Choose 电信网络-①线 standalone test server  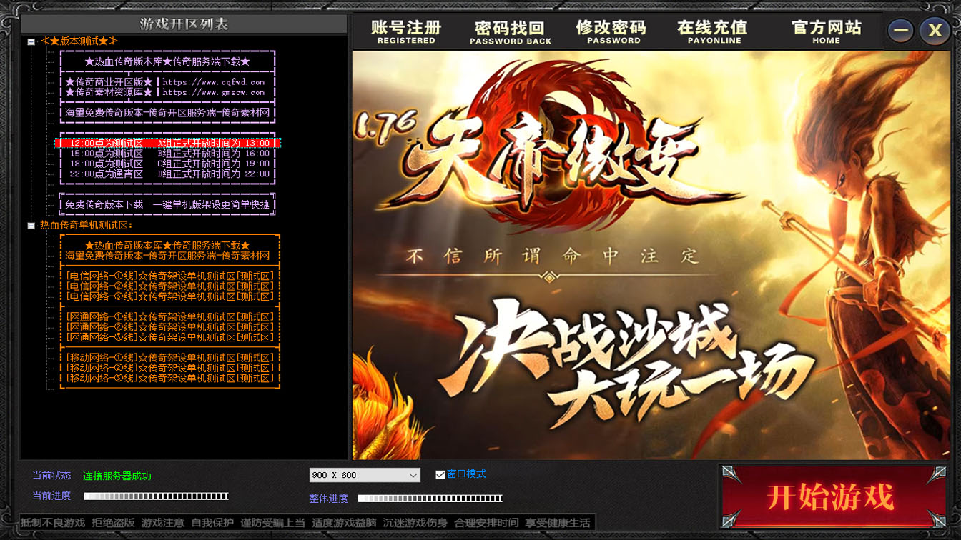[169, 276]
